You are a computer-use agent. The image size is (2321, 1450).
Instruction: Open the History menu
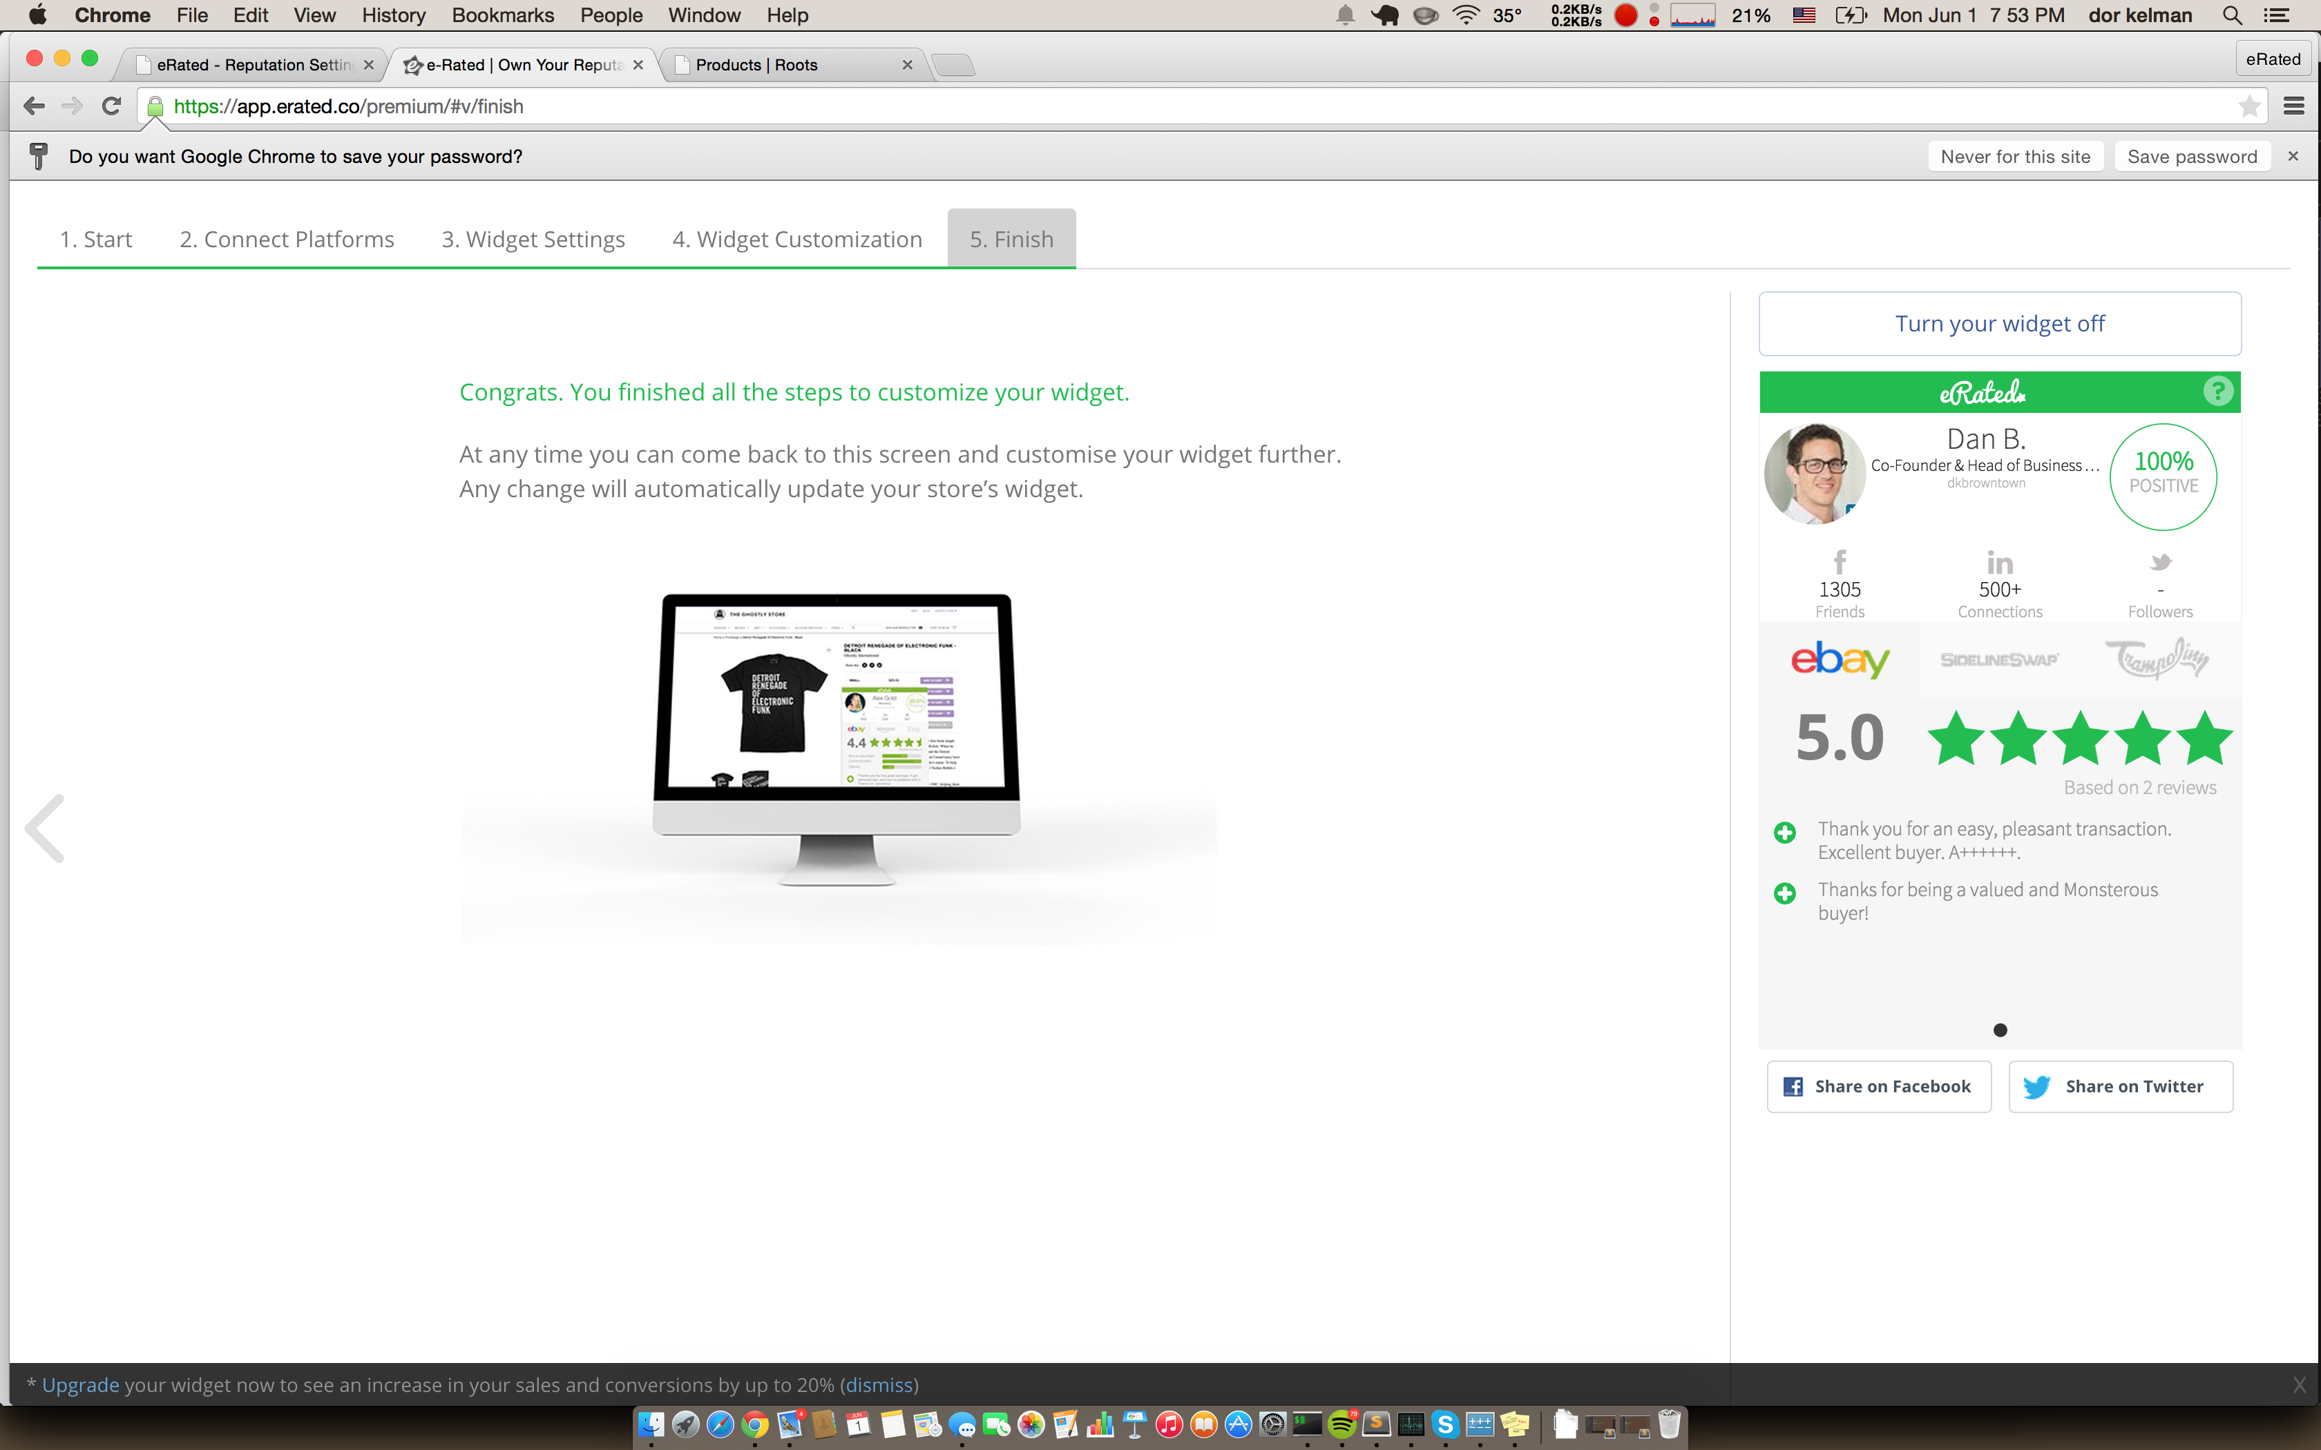click(393, 15)
